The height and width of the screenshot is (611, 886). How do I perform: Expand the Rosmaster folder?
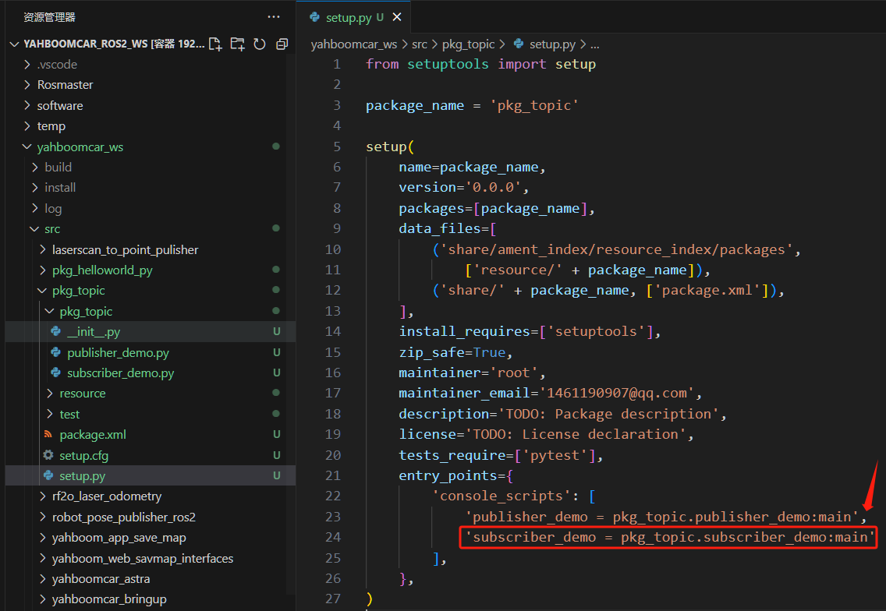click(x=65, y=85)
